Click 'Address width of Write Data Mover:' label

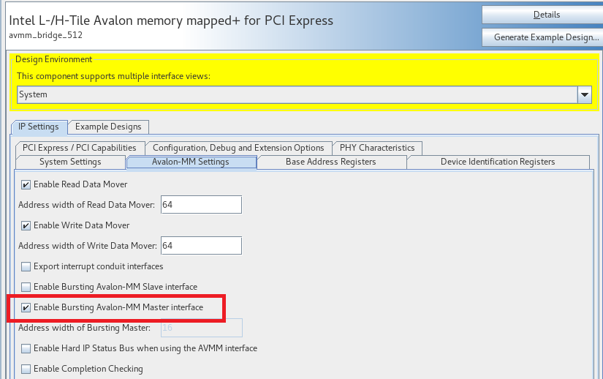point(87,246)
